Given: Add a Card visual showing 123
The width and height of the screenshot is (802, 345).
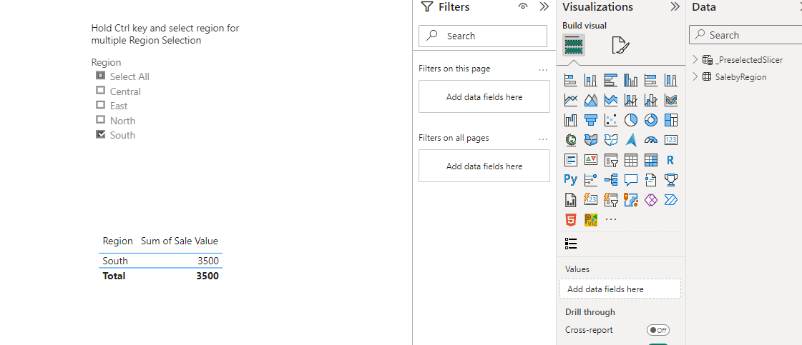Looking at the screenshot, I should pos(670,140).
